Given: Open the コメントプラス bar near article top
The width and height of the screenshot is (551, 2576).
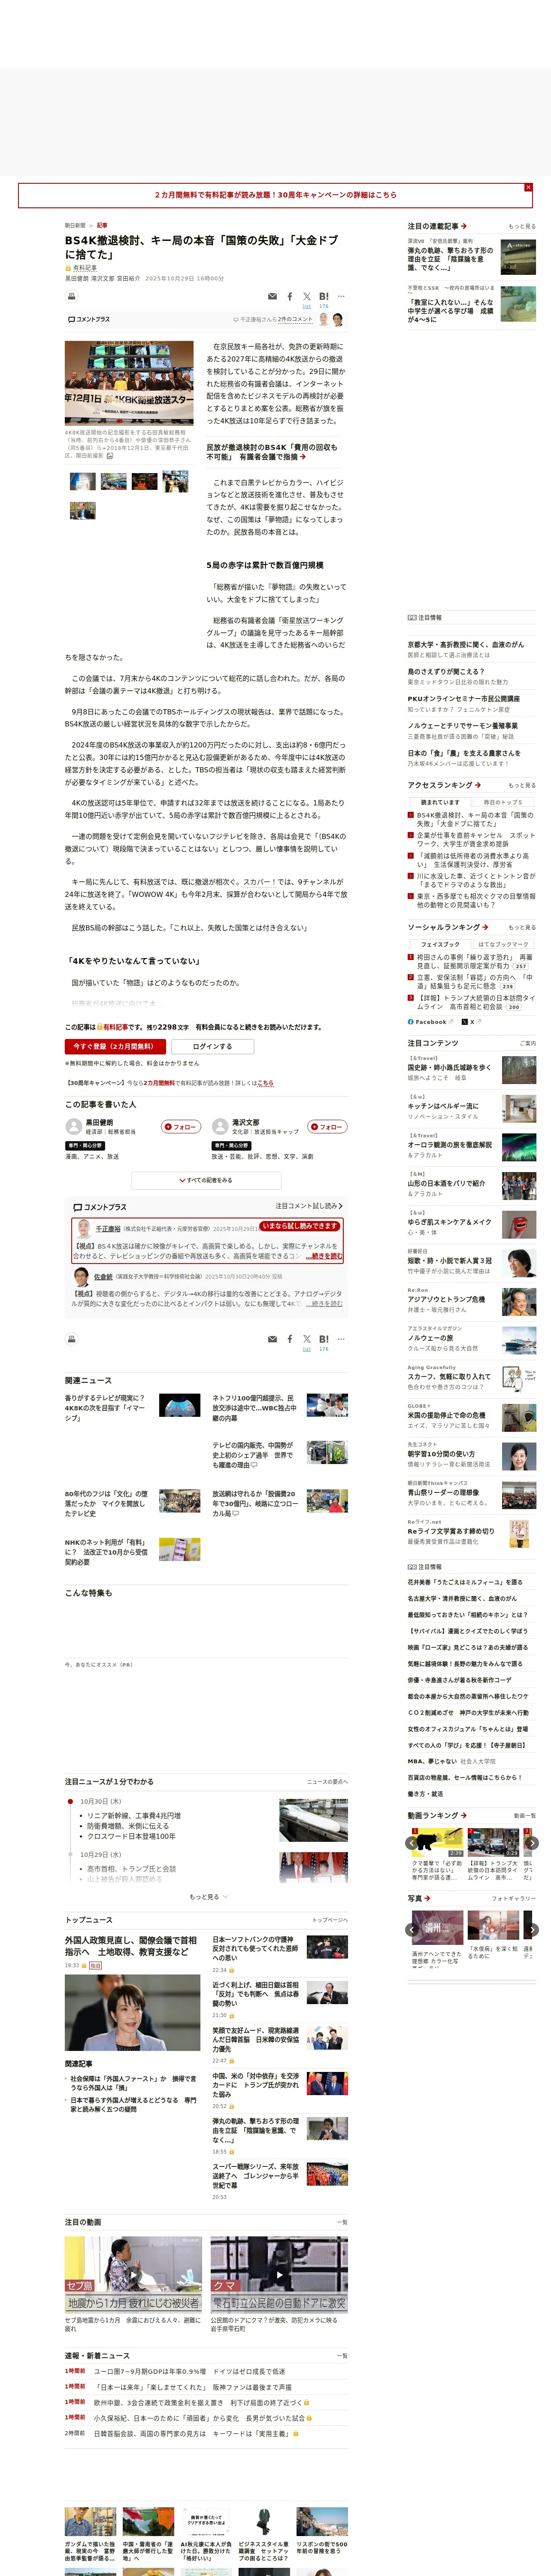Looking at the screenshot, I should 206,320.
